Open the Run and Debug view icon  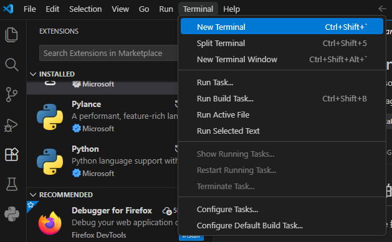pos(11,125)
